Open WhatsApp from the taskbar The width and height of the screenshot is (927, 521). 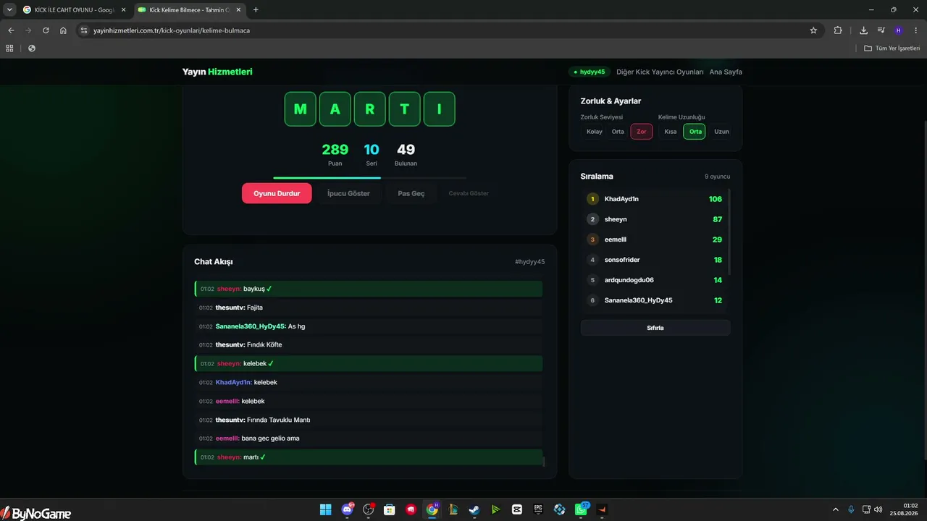coord(581,509)
